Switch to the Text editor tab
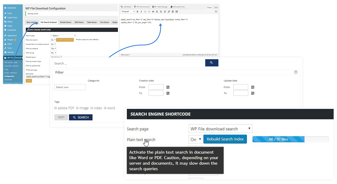Screen dimensions: 337x184 point(216,7)
